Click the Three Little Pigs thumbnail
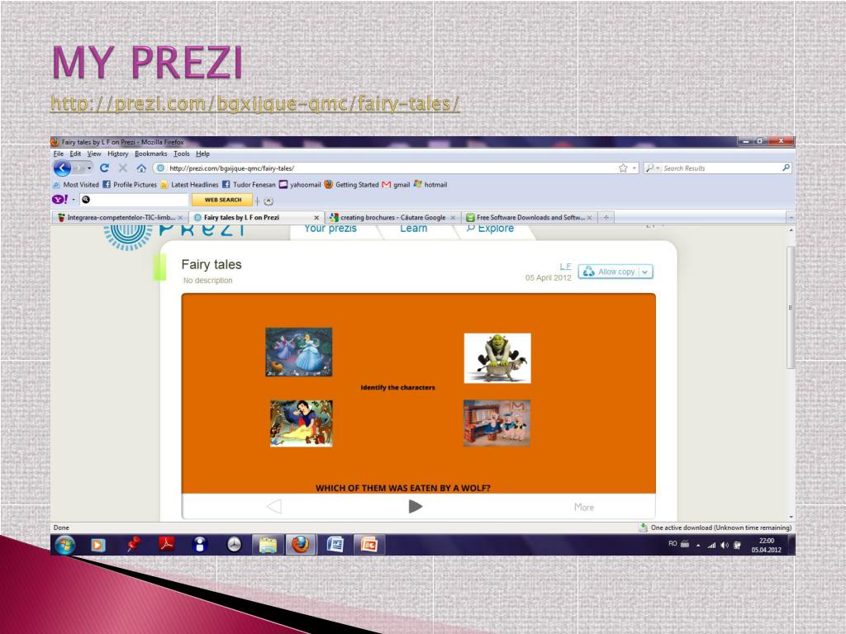846x634 pixels. tap(497, 423)
